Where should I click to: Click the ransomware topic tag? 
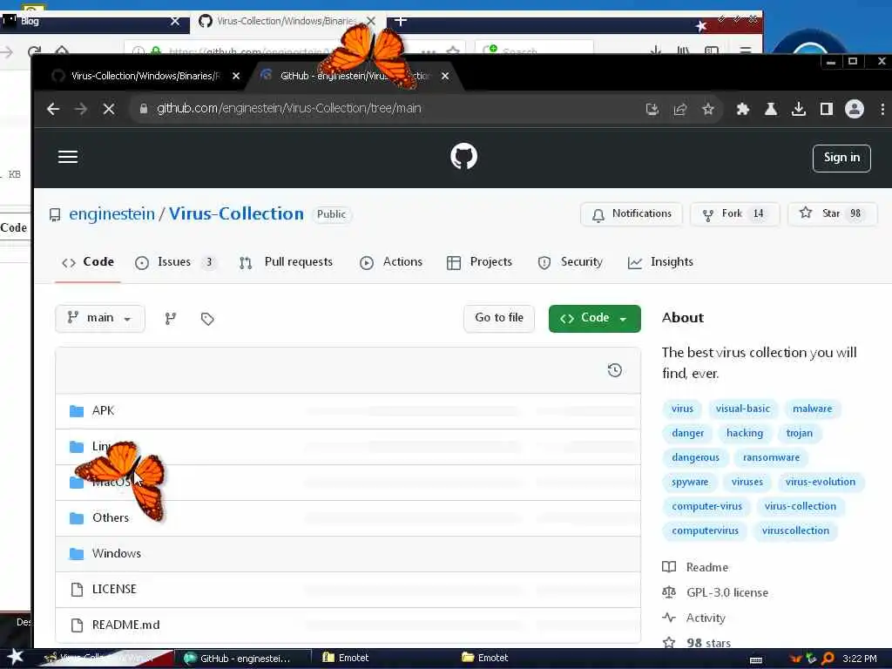tap(771, 457)
